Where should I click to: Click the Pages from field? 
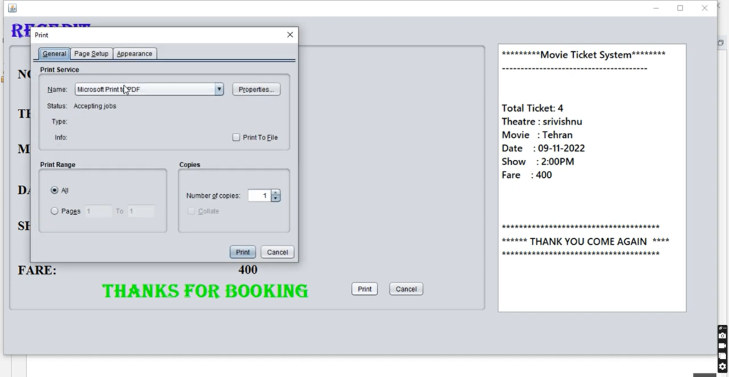[x=98, y=211]
